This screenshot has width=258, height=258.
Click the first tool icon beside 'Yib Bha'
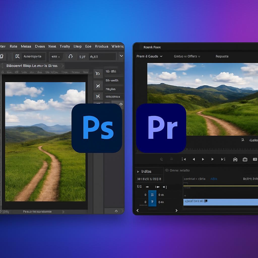click(98, 74)
